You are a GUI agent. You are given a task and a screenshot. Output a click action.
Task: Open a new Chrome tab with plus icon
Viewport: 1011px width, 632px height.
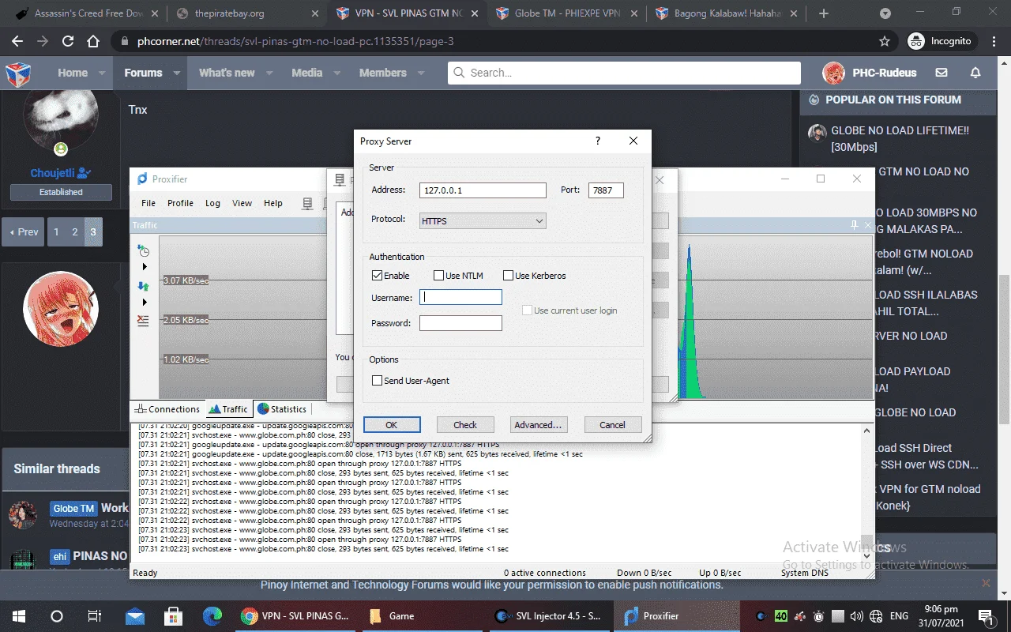click(x=824, y=13)
